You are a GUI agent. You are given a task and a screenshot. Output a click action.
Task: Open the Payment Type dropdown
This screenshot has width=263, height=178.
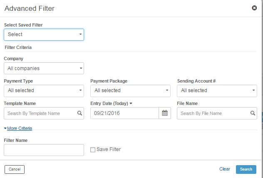click(x=44, y=91)
